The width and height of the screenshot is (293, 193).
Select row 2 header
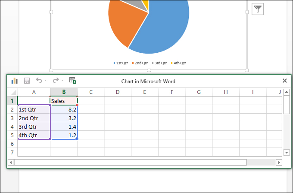coord(12,109)
